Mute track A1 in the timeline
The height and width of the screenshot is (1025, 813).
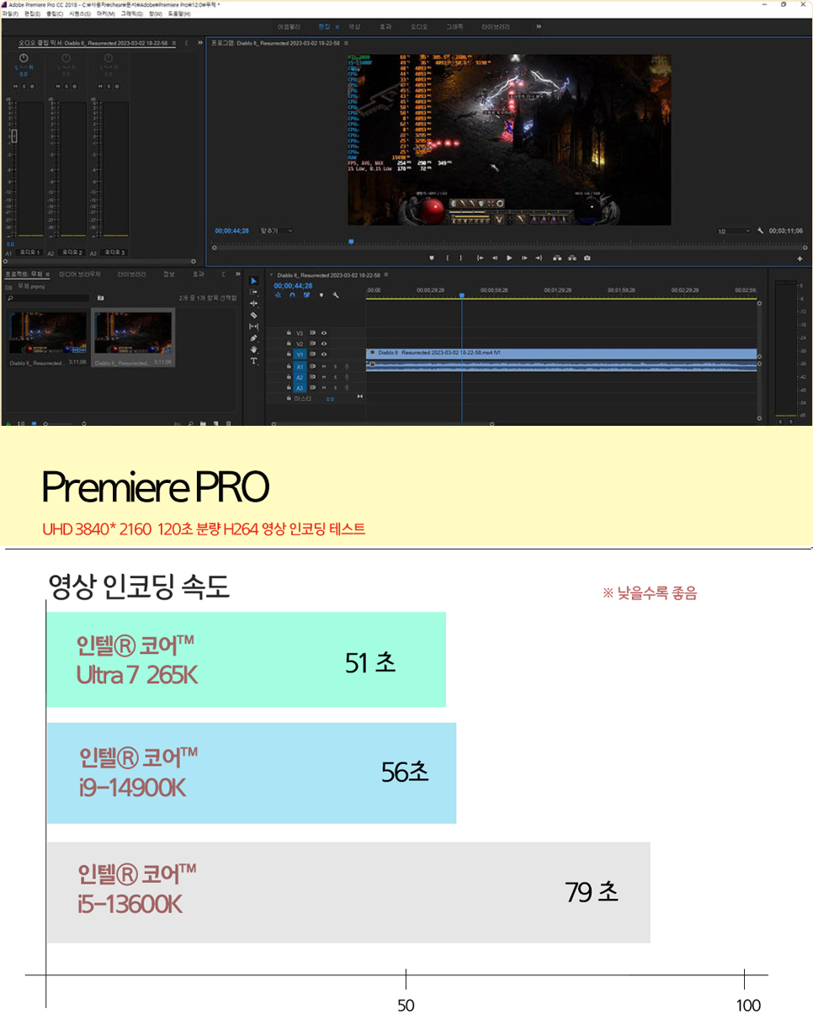325,366
